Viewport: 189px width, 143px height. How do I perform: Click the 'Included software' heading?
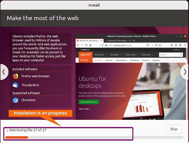coord(25,69)
